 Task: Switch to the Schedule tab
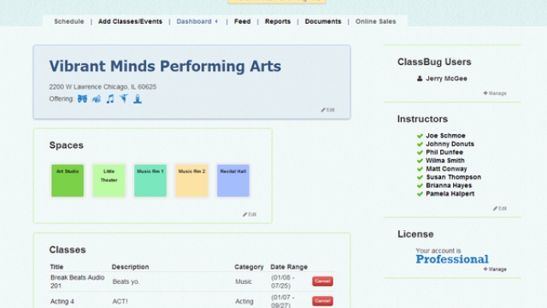pos(69,21)
